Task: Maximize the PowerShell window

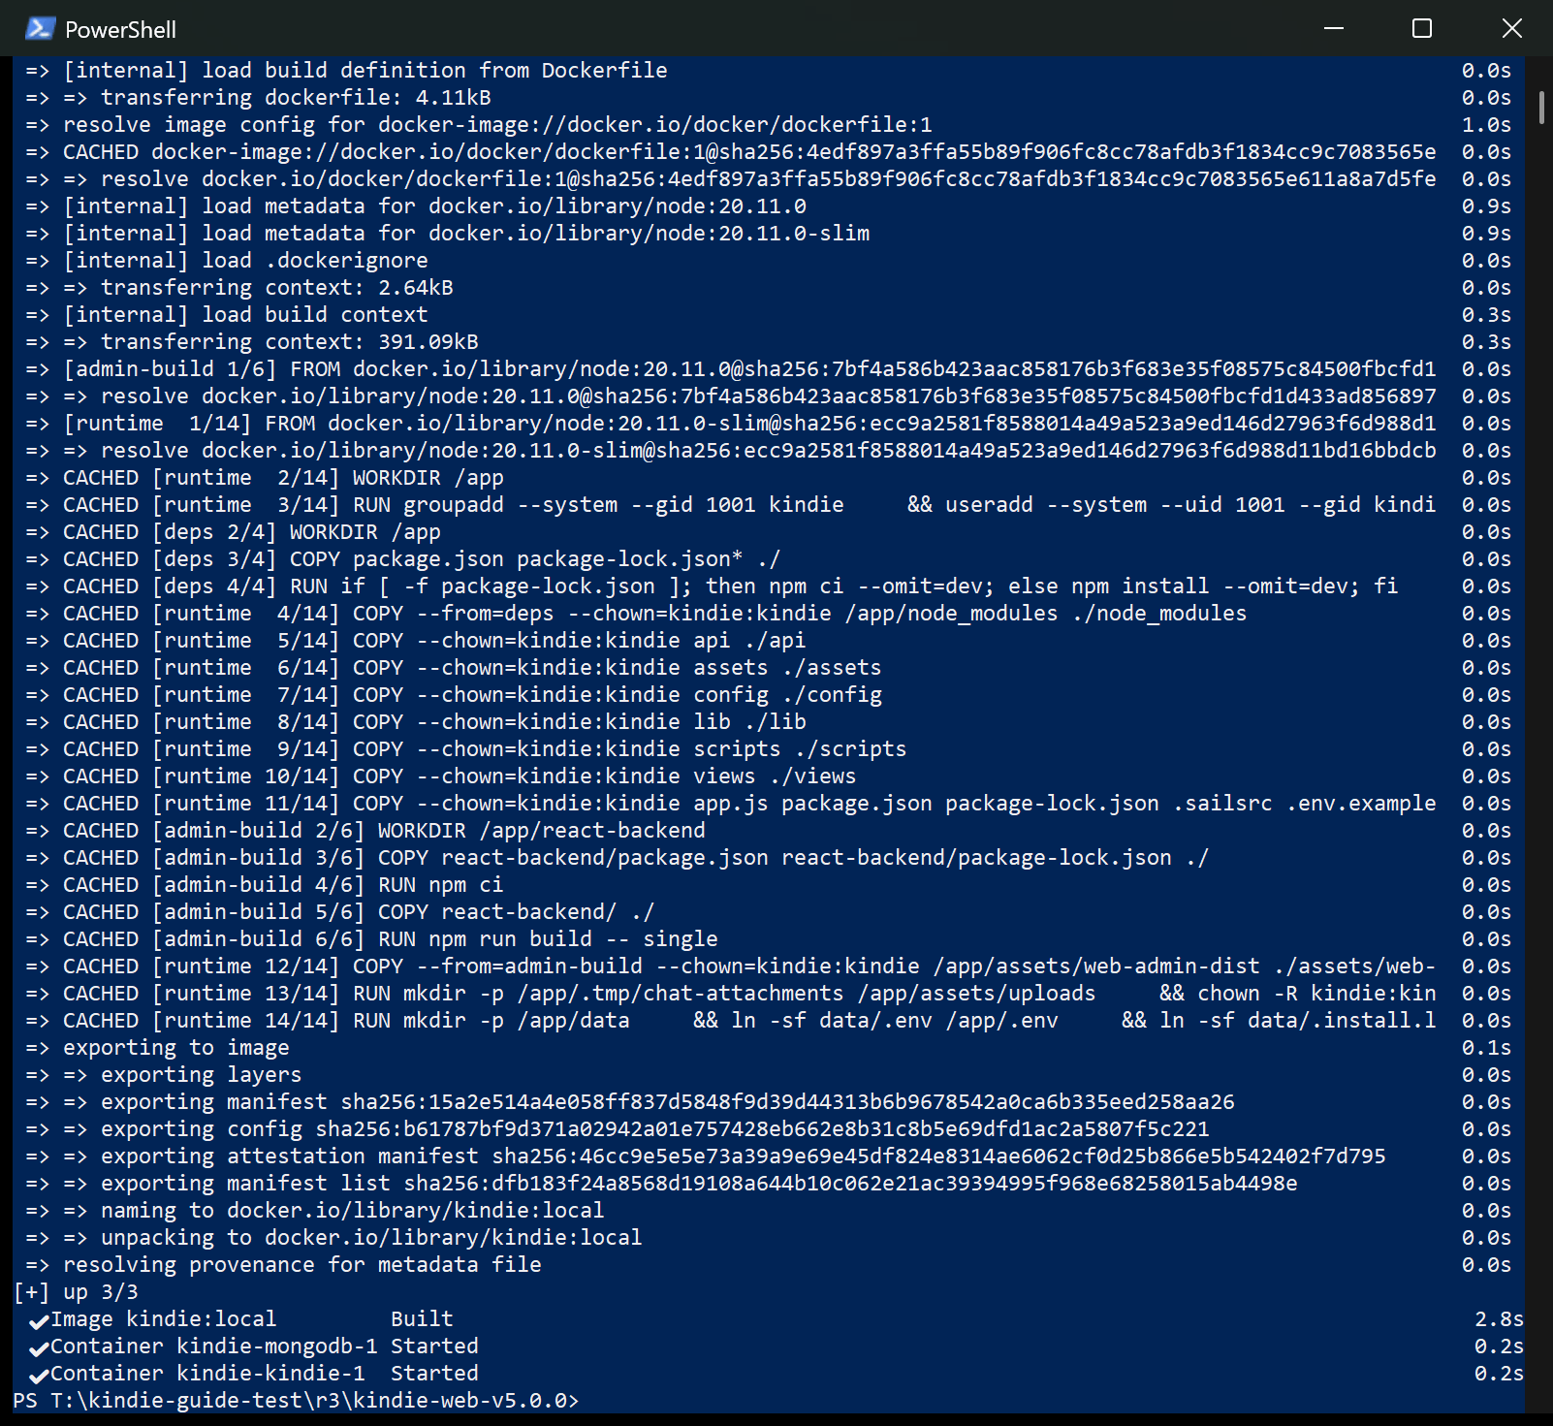Action: click(1422, 29)
